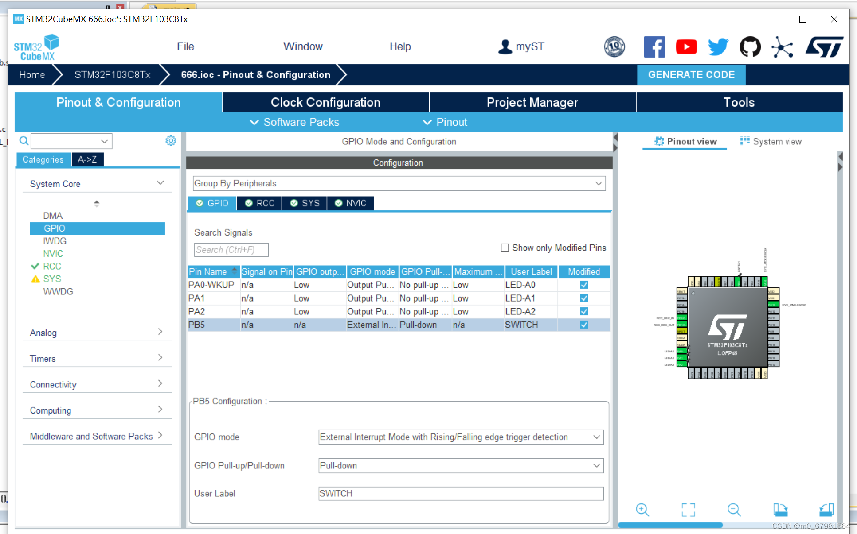
Task: Click the SYS yellow warning icon
Action: (x=35, y=279)
